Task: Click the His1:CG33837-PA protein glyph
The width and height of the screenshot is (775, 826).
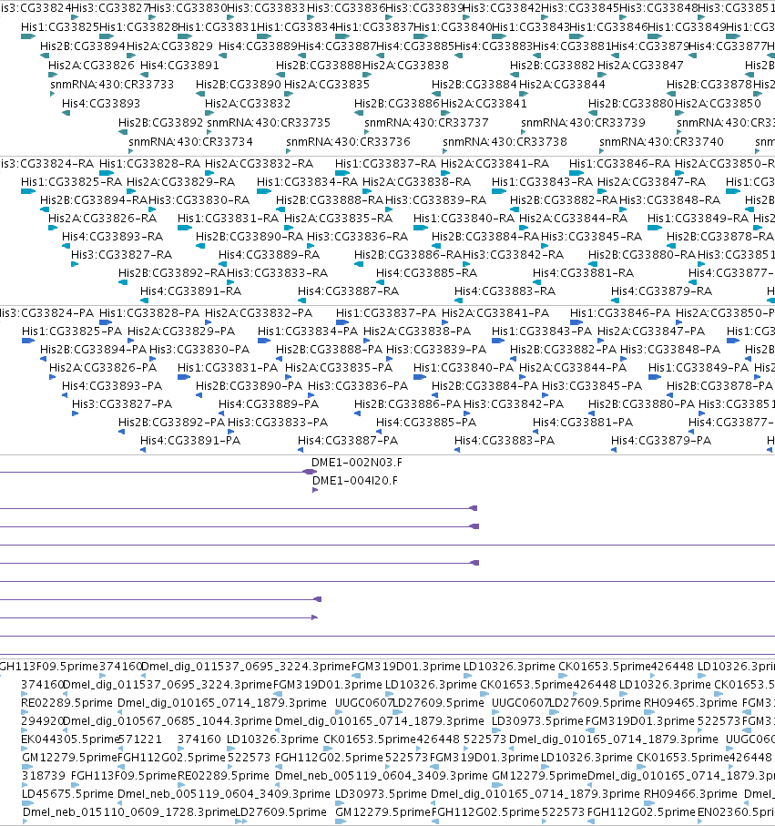Action: [342, 322]
